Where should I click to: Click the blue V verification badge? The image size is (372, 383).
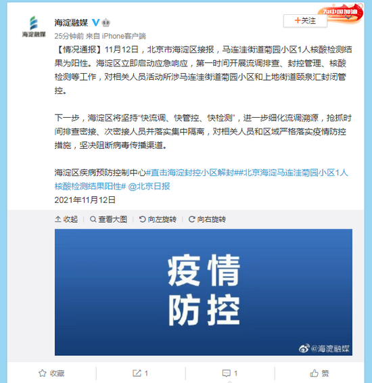click(95, 22)
